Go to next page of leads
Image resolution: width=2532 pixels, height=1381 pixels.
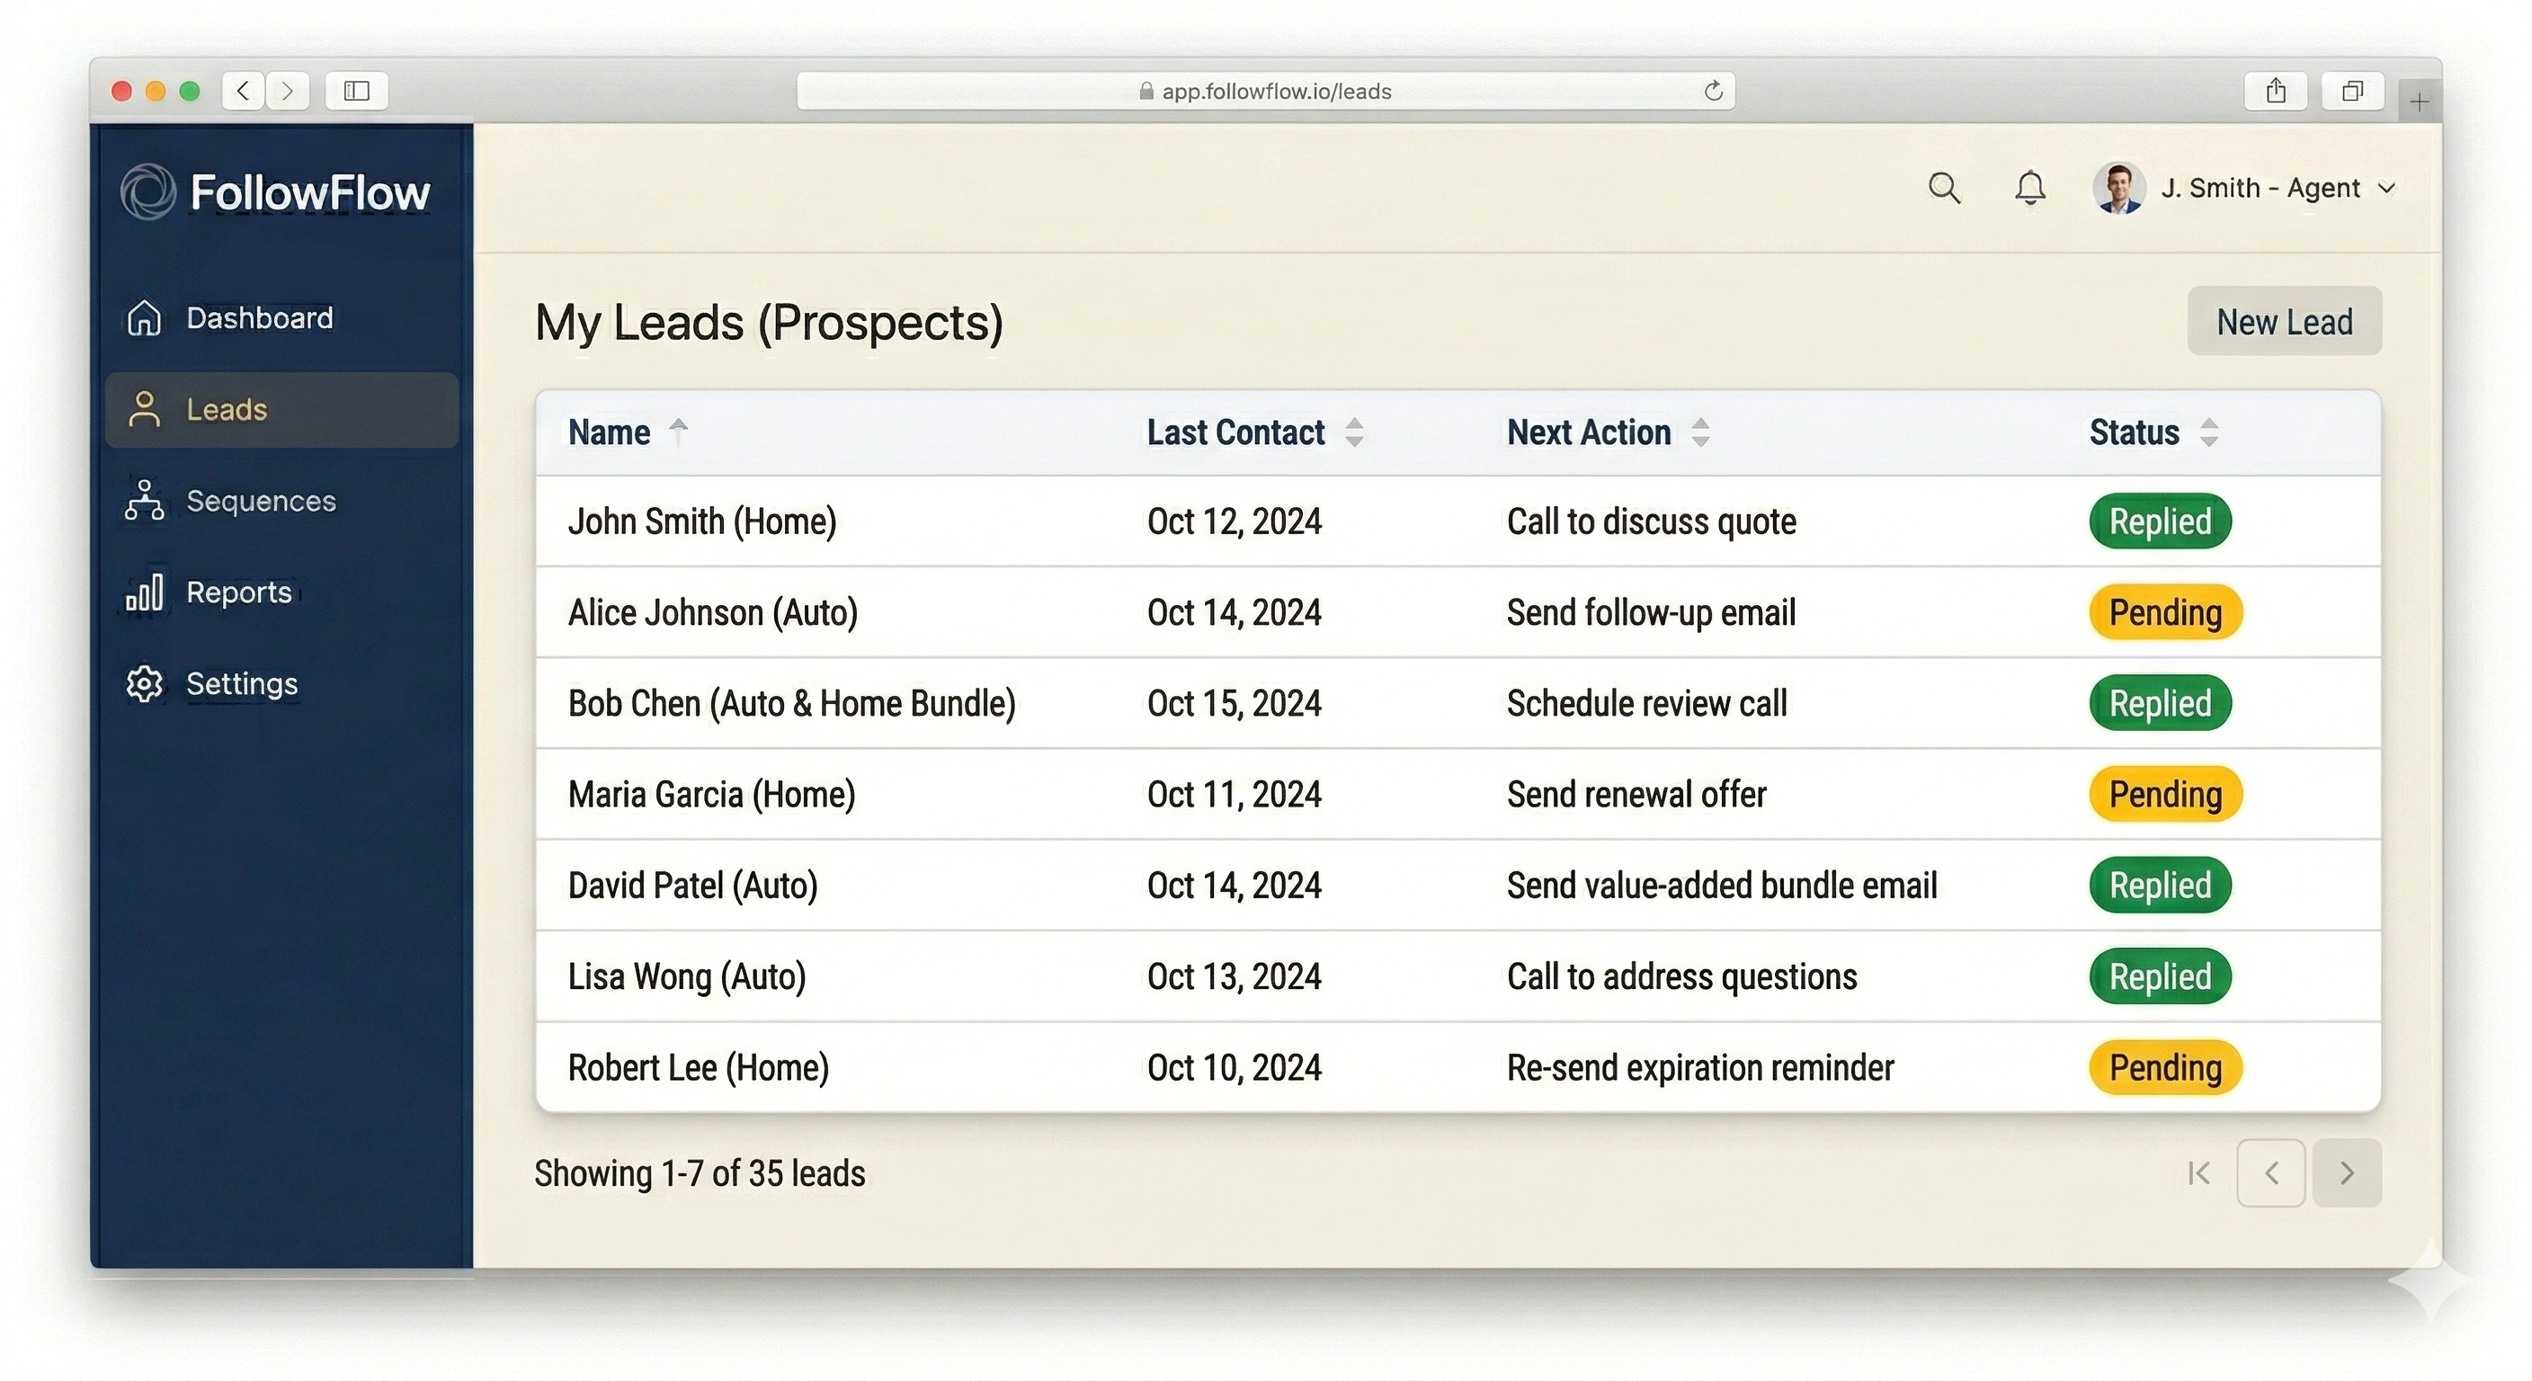(2347, 1172)
